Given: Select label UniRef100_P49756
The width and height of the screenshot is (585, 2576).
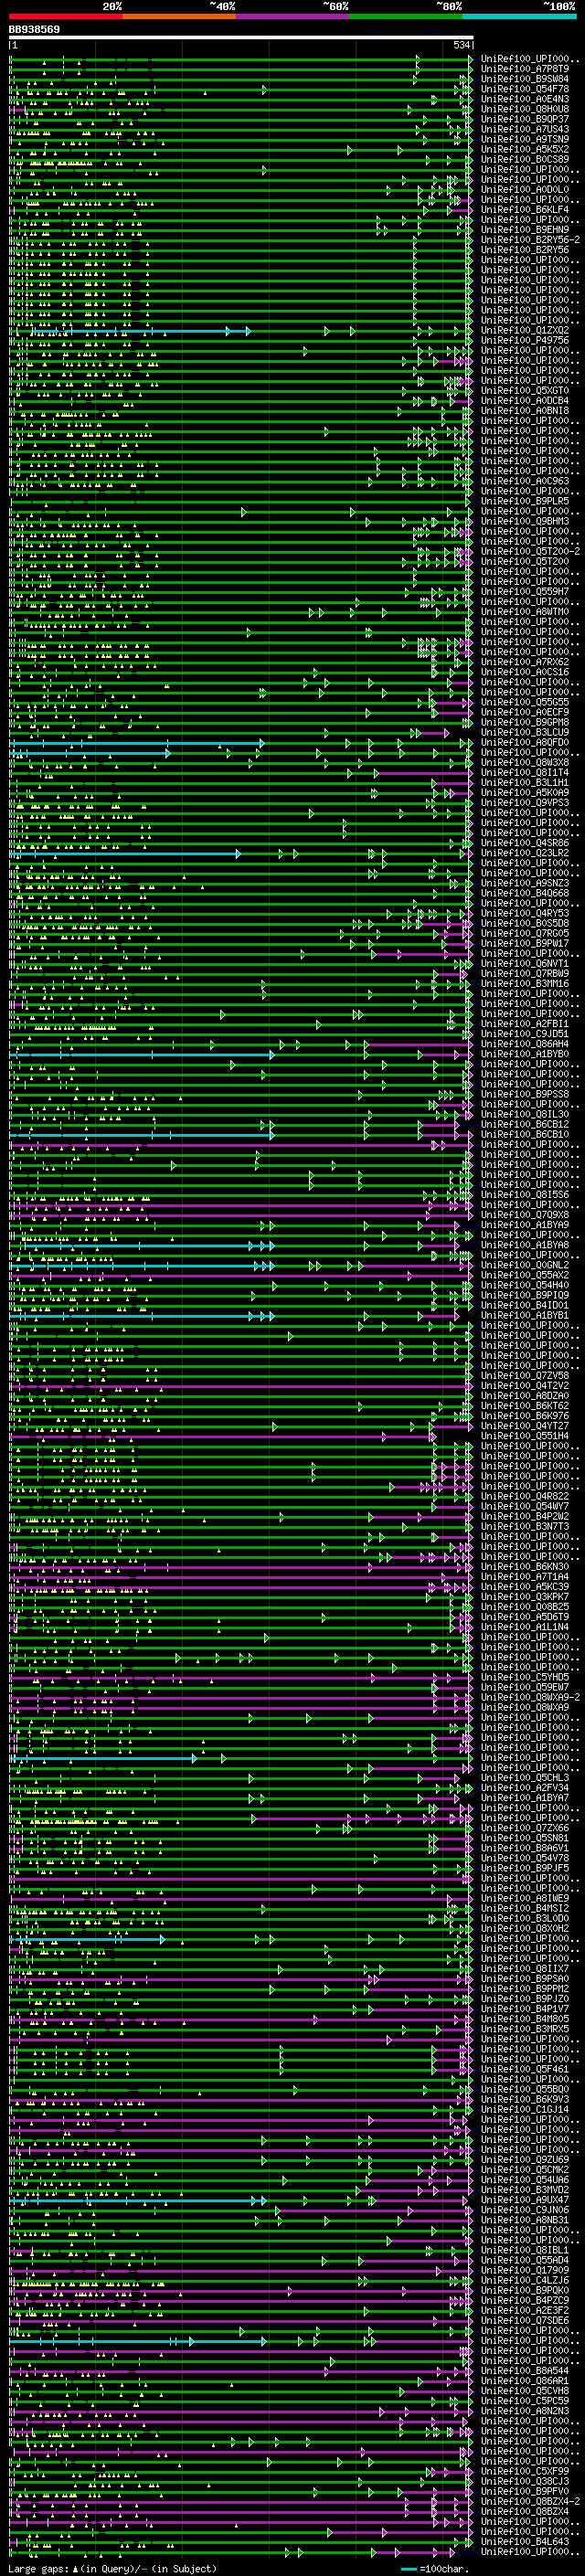Looking at the screenshot, I should 525,340.
